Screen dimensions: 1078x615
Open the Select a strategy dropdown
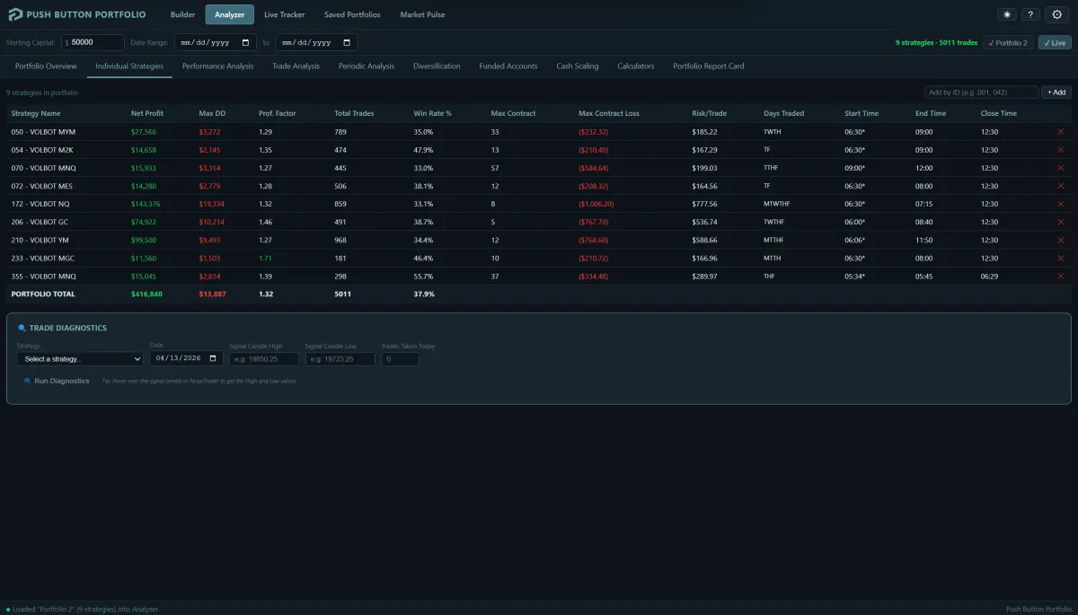[80, 358]
